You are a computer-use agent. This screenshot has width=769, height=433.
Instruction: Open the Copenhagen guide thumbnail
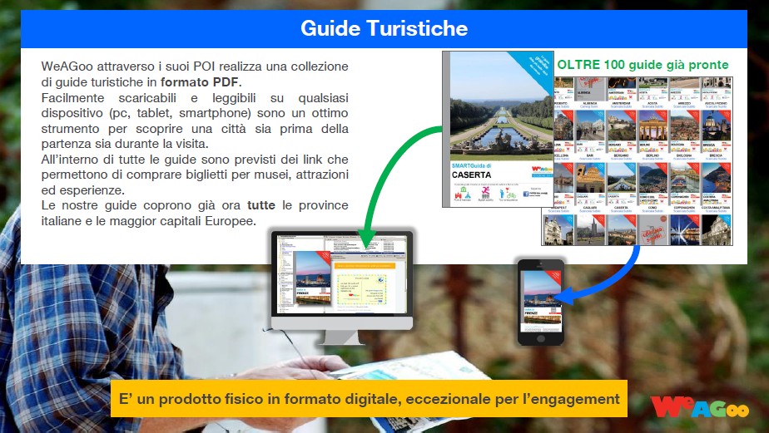[684, 185]
